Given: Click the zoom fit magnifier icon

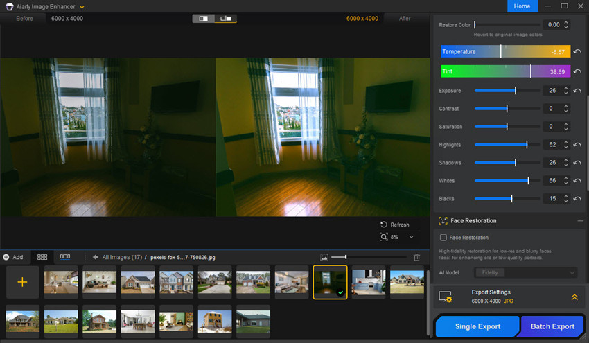Looking at the screenshot, I should point(383,237).
